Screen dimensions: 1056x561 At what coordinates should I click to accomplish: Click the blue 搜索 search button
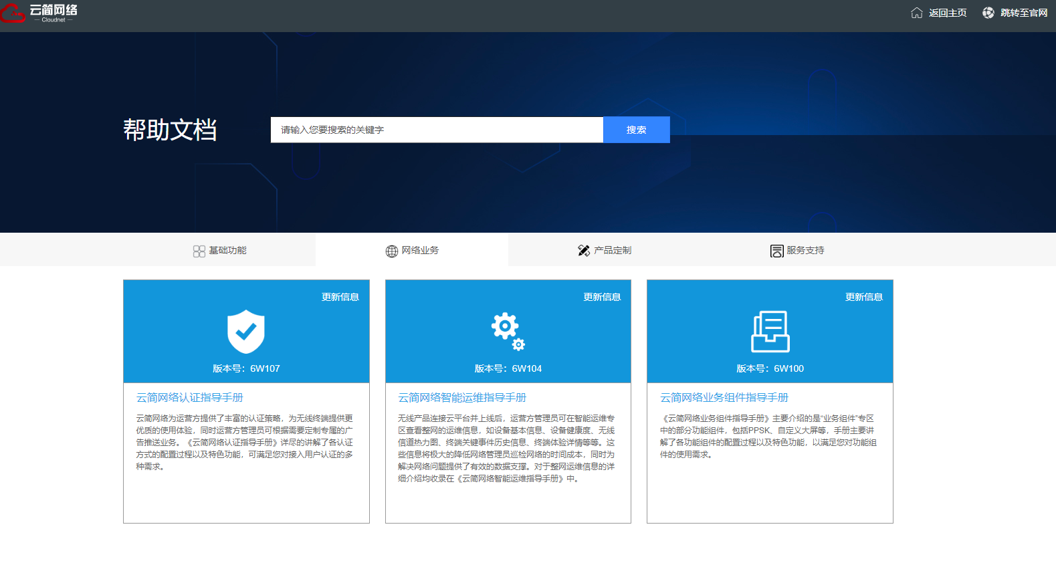point(637,130)
